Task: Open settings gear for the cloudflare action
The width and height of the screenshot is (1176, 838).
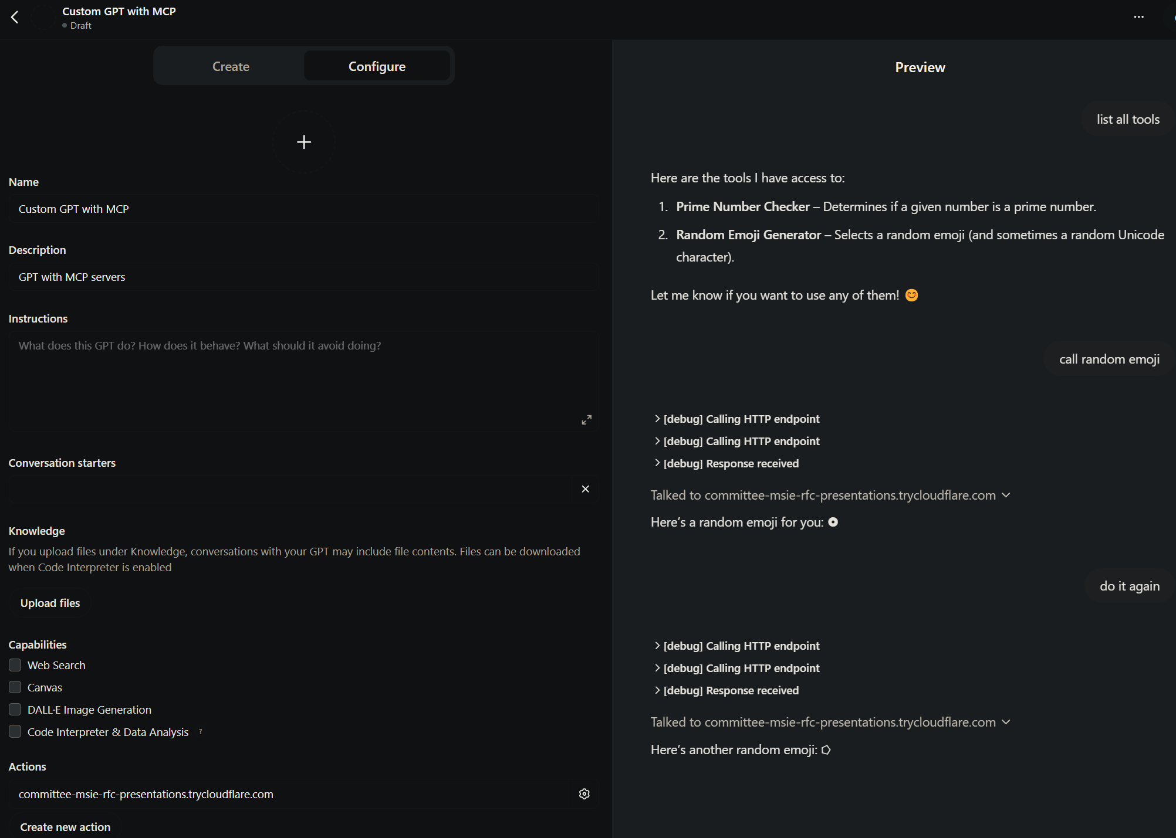Action: [x=584, y=794]
